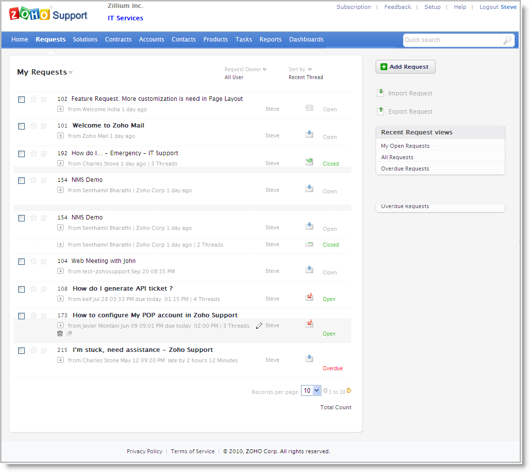
Task: Click mail icon for request 101 row
Action: (x=309, y=134)
